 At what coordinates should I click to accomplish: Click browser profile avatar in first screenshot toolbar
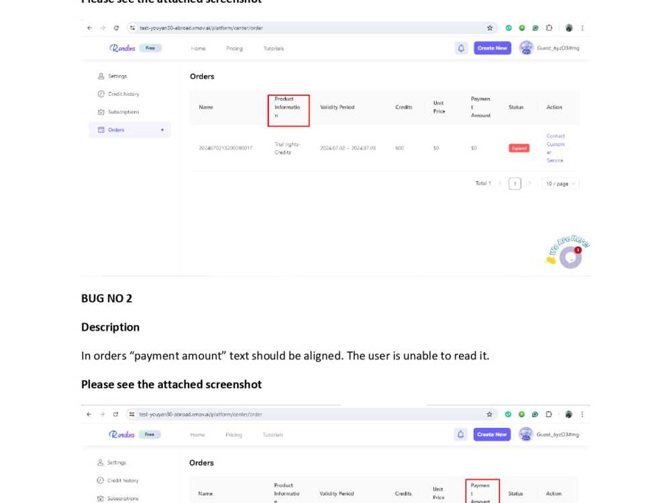[569, 27]
